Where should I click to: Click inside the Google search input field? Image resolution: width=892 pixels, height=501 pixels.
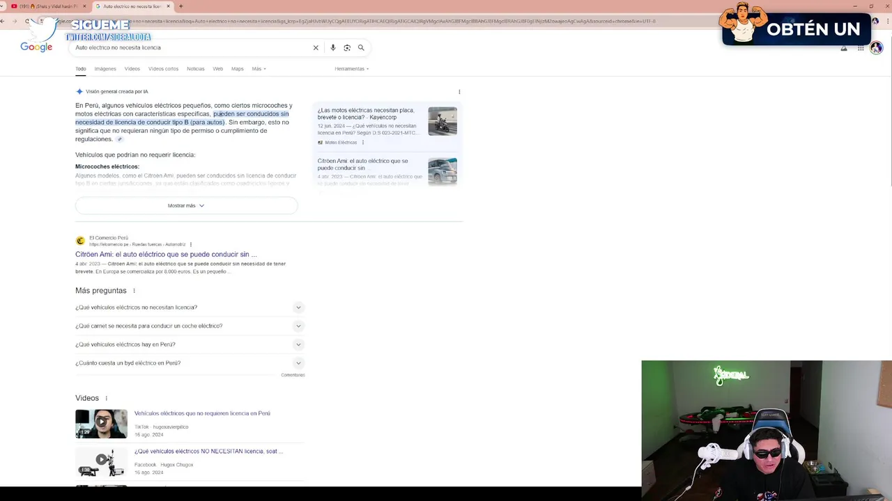192,48
